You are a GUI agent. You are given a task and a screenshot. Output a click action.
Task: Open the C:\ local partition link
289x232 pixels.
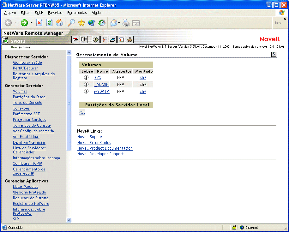point(82,113)
